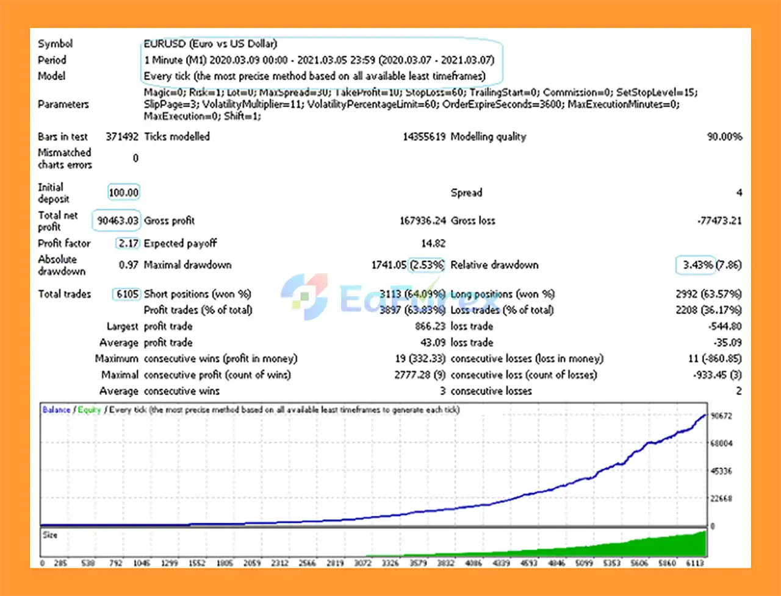Click the blue Balance legend label
Viewport: 781px width, 596px height.
(x=56, y=410)
